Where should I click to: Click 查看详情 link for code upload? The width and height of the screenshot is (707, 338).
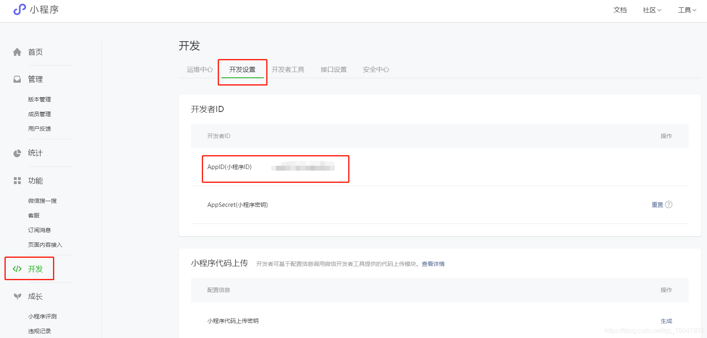click(433, 264)
